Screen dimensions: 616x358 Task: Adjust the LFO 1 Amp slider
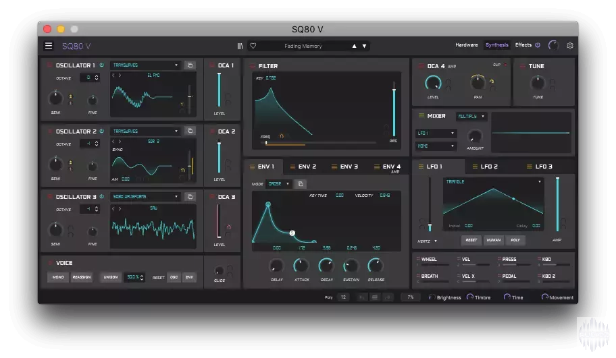point(557,204)
